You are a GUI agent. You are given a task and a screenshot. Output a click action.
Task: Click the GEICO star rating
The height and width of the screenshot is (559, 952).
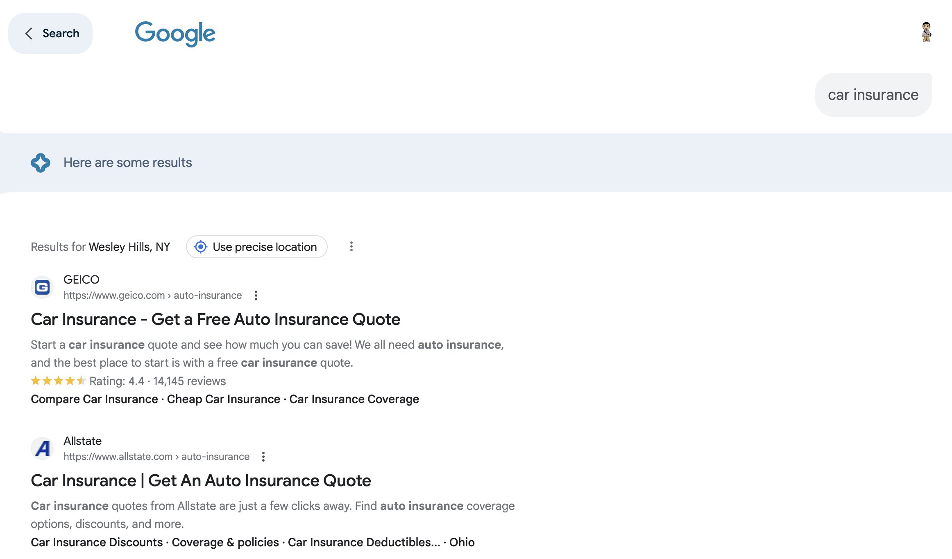tap(58, 381)
